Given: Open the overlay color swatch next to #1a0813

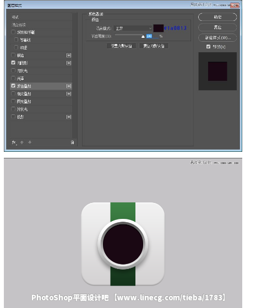Looking at the screenshot, I should point(159,28).
